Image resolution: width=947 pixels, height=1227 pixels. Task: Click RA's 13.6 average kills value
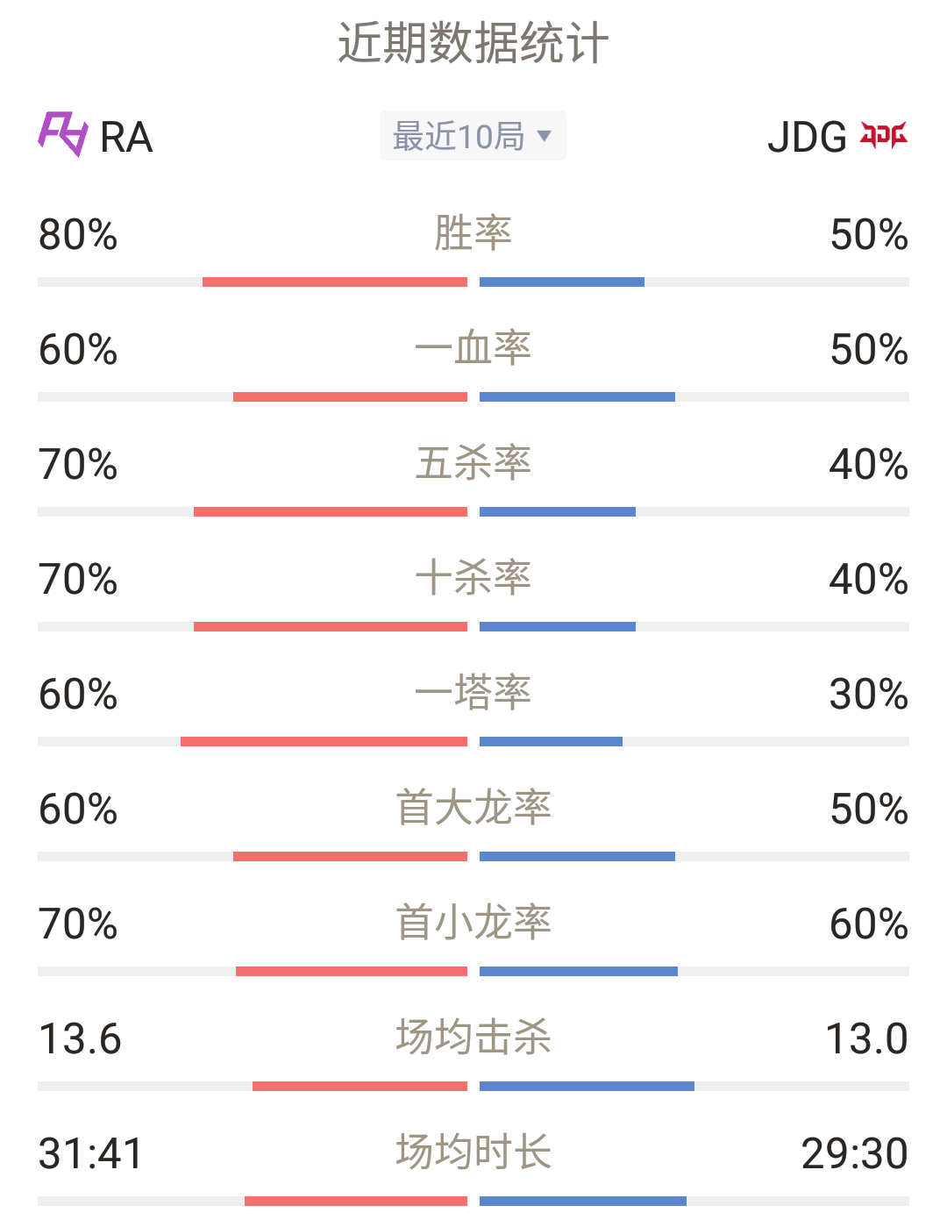tap(80, 1039)
